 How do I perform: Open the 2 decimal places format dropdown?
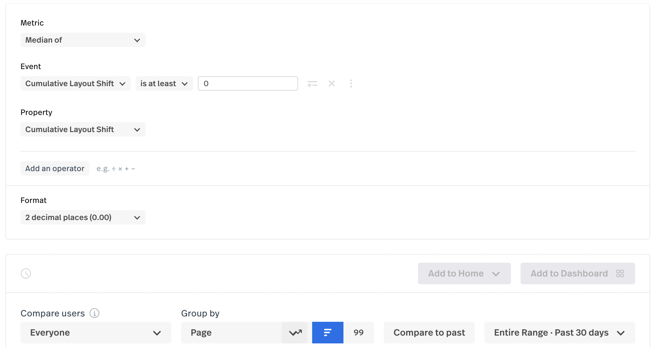83,217
